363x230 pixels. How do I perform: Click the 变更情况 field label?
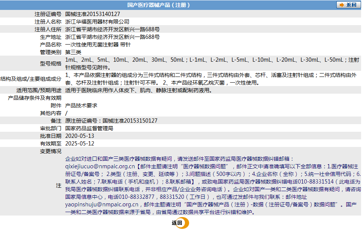[51, 152]
